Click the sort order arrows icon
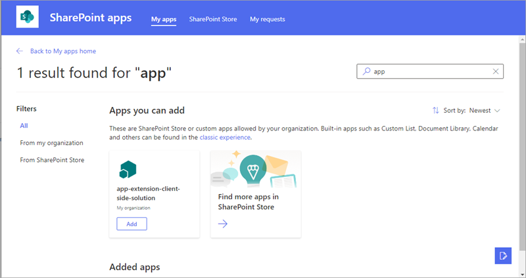This screenshot has width=526, height=278. click(436, 110)
